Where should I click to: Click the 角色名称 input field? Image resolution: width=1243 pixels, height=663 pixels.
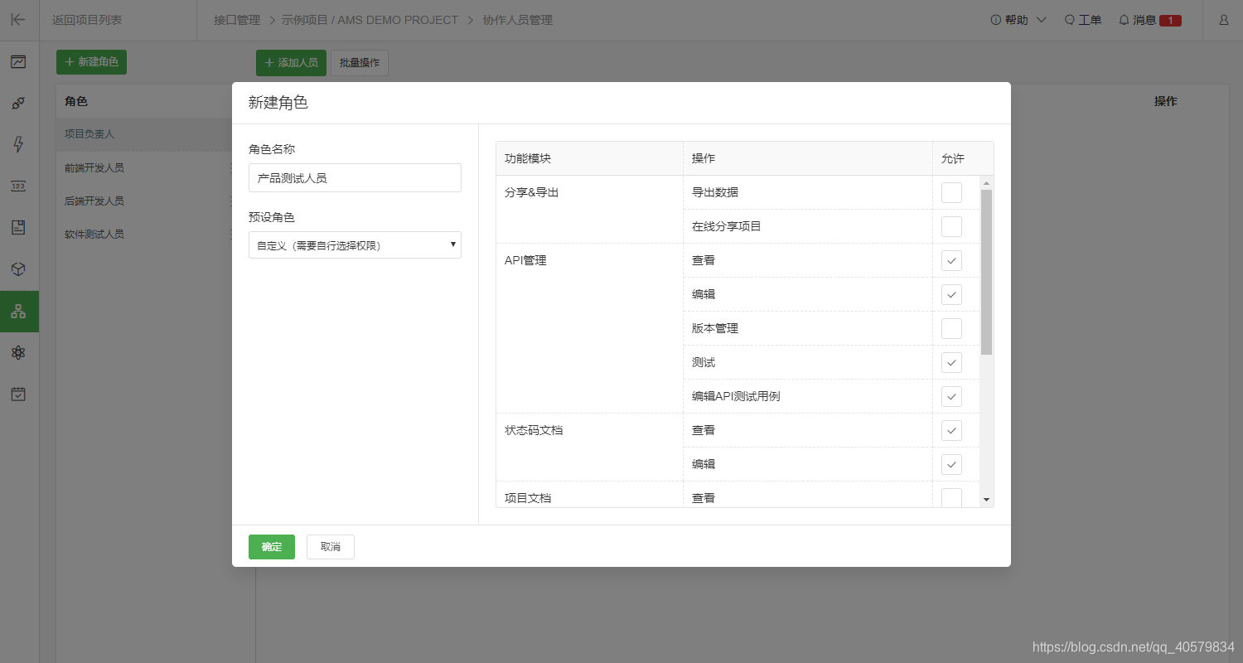tap(355, 177)
